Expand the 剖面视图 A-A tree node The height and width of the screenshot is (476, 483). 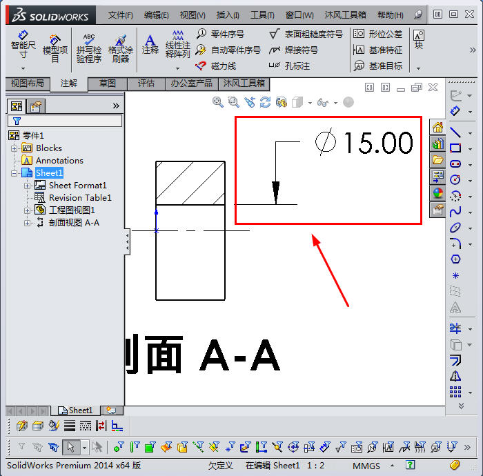pyautogui.click(x=28, y=223)
